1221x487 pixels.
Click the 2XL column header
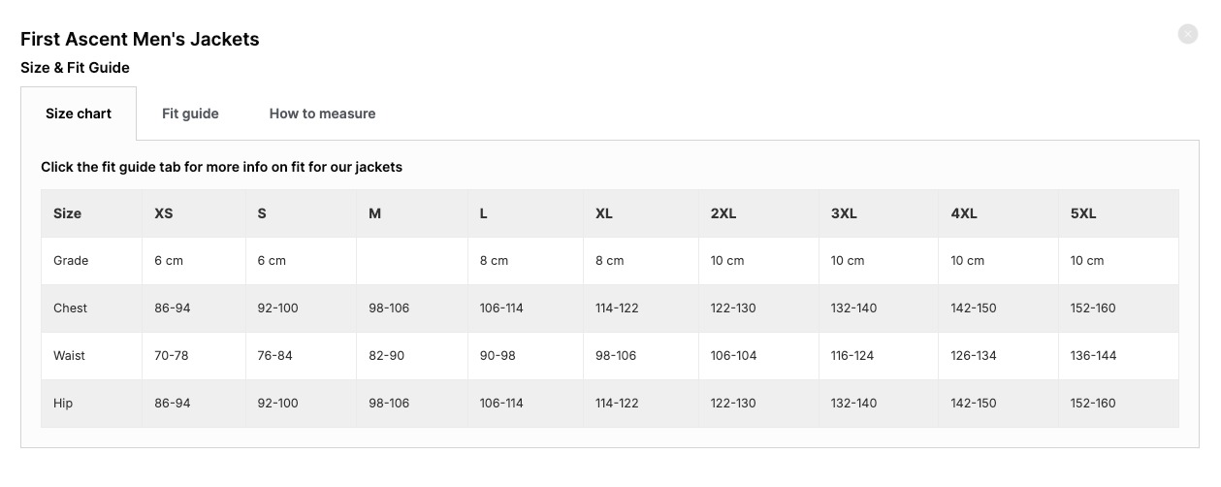[x=723, y=213]
